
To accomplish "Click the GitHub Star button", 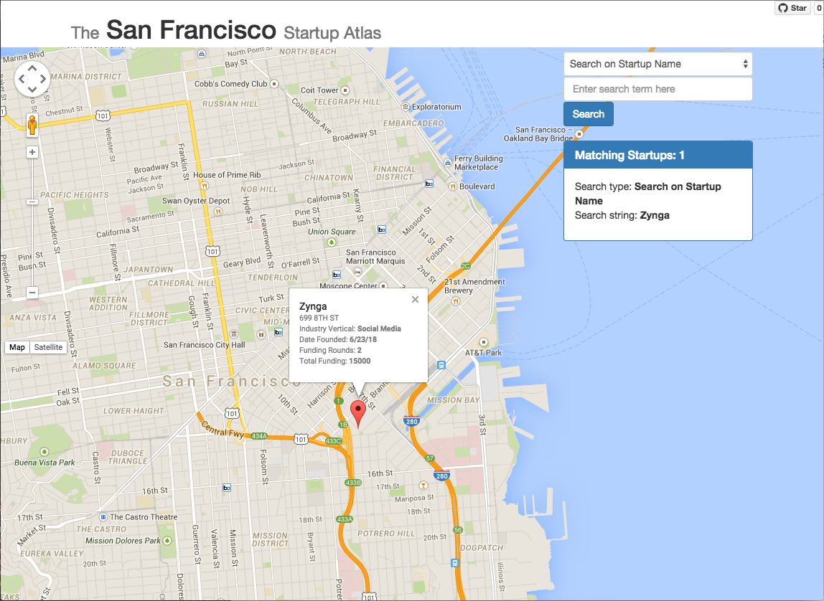I will click(x=793, y=8).
